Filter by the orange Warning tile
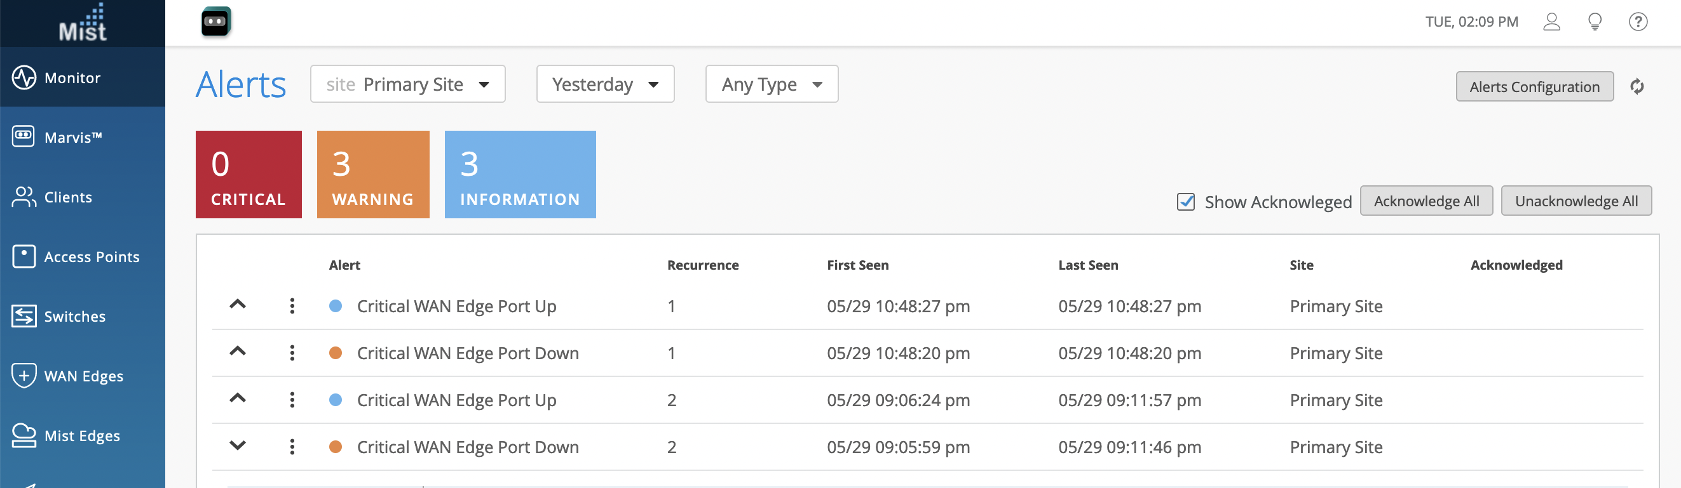The image size is (1681, 488). click(x=372, y=175)
